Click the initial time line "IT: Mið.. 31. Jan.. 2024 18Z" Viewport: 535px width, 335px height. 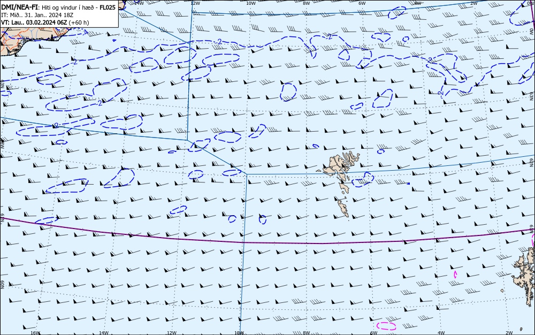(37, 15)
